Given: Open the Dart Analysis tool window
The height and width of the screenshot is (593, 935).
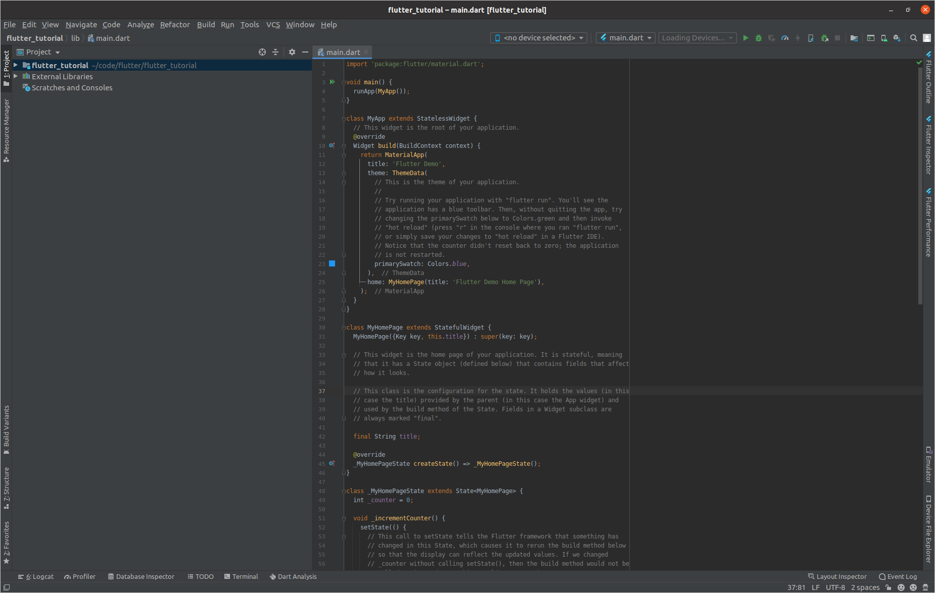Looking at the screenshot, I should 293,576.
